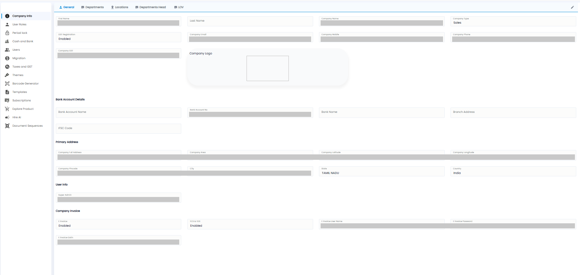The height and width of the screenshot is (275, 580).
Task: Open Hire AI megaphone icon
Action: (x=7, y=117)
